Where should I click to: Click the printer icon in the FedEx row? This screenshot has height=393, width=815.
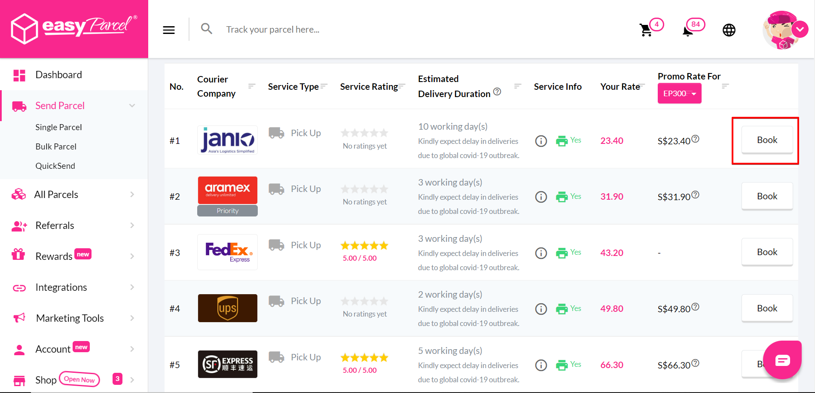click(563, 253)
